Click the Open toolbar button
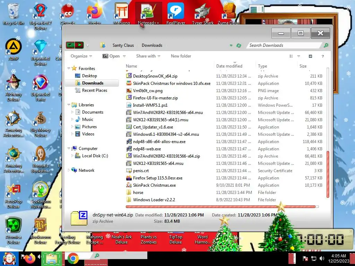 tap(111, 56)
